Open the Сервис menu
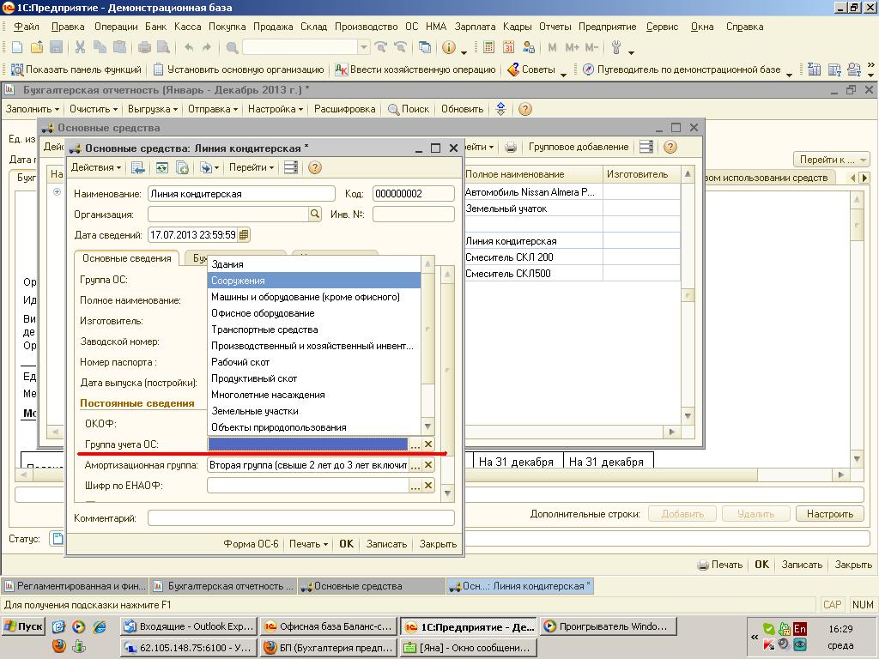 [x=662, y=27]
